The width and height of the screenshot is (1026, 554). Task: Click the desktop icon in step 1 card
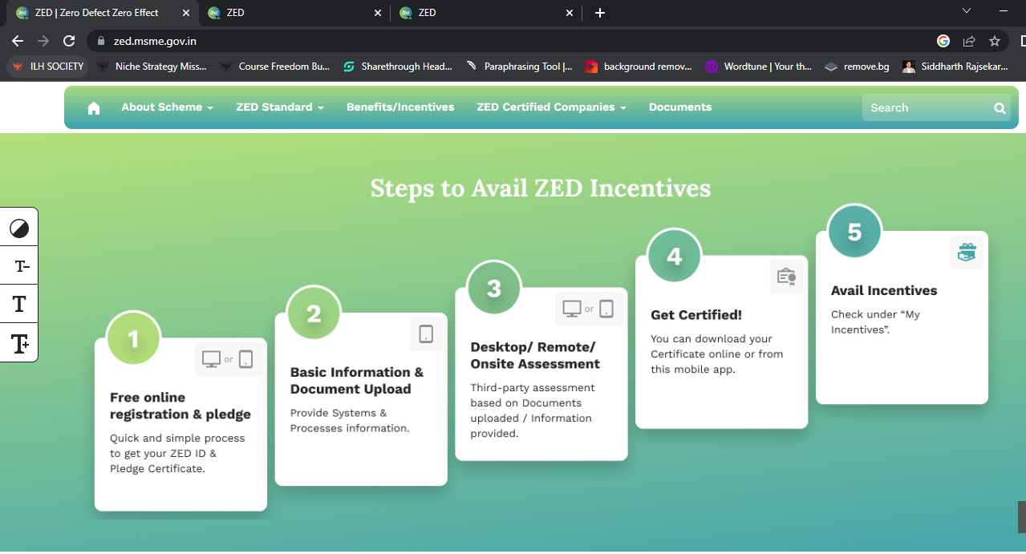[211, 359]
